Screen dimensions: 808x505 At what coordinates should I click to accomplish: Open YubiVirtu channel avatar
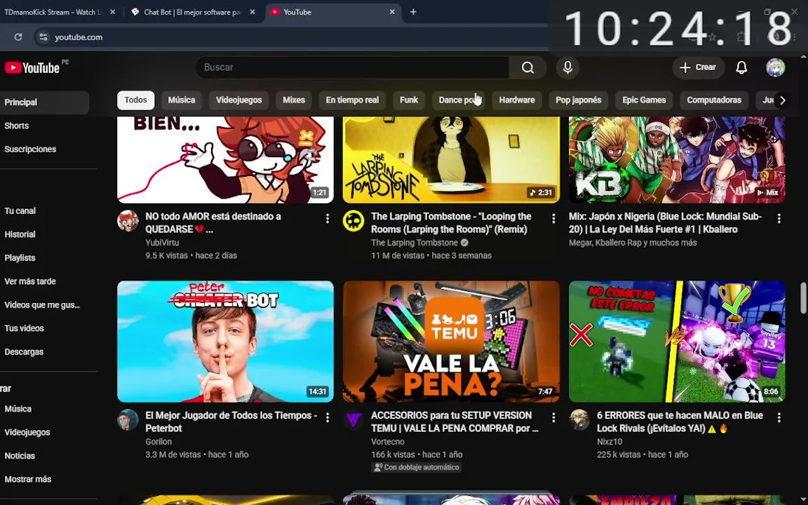point(128,221)
